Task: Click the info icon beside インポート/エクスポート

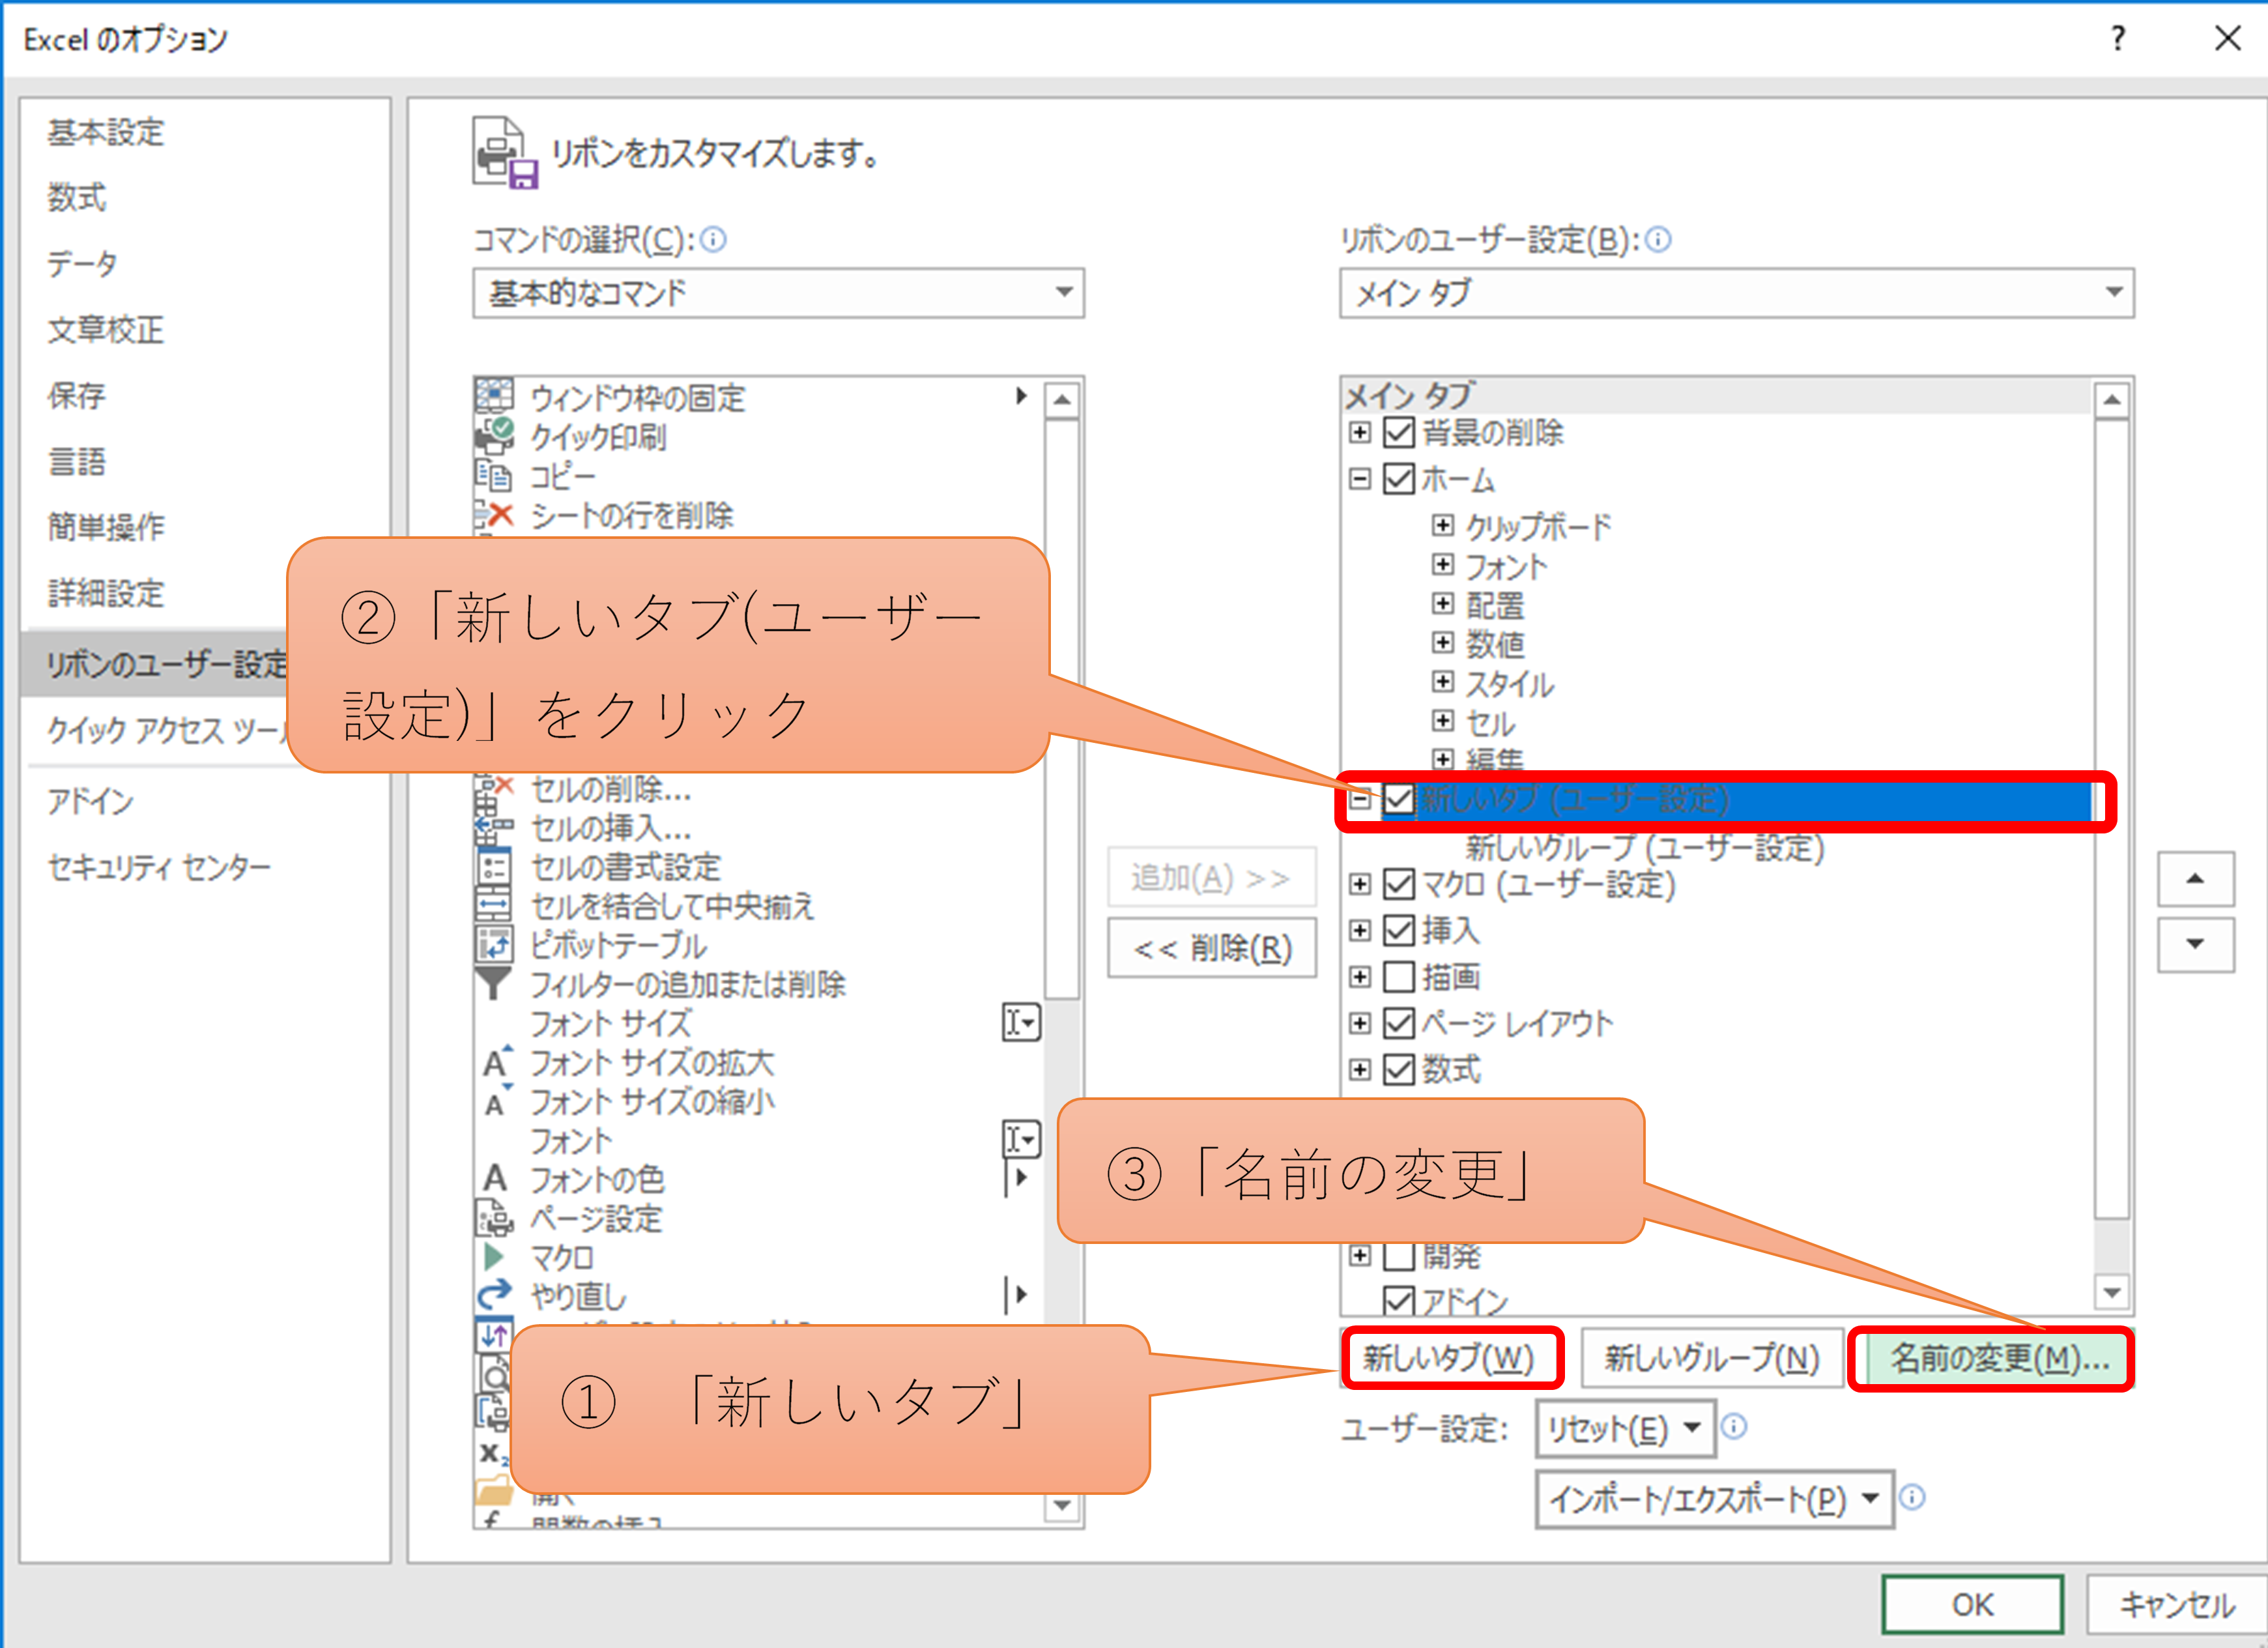Action: (x=1912, y=1497)
